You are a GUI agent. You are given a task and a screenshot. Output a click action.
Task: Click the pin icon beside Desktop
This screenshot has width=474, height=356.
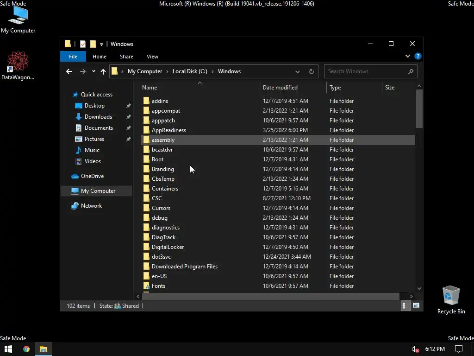(129, 106)
